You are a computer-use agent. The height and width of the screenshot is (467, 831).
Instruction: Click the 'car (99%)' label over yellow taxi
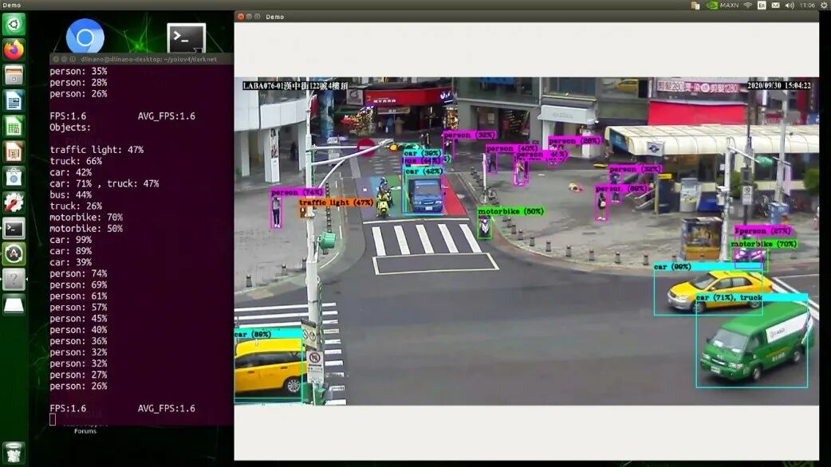click(672, 267)
